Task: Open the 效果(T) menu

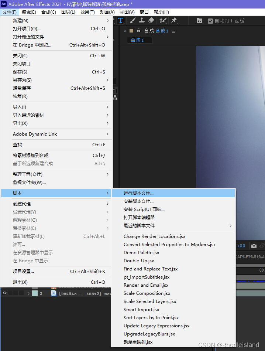Action: pos(87,12)
